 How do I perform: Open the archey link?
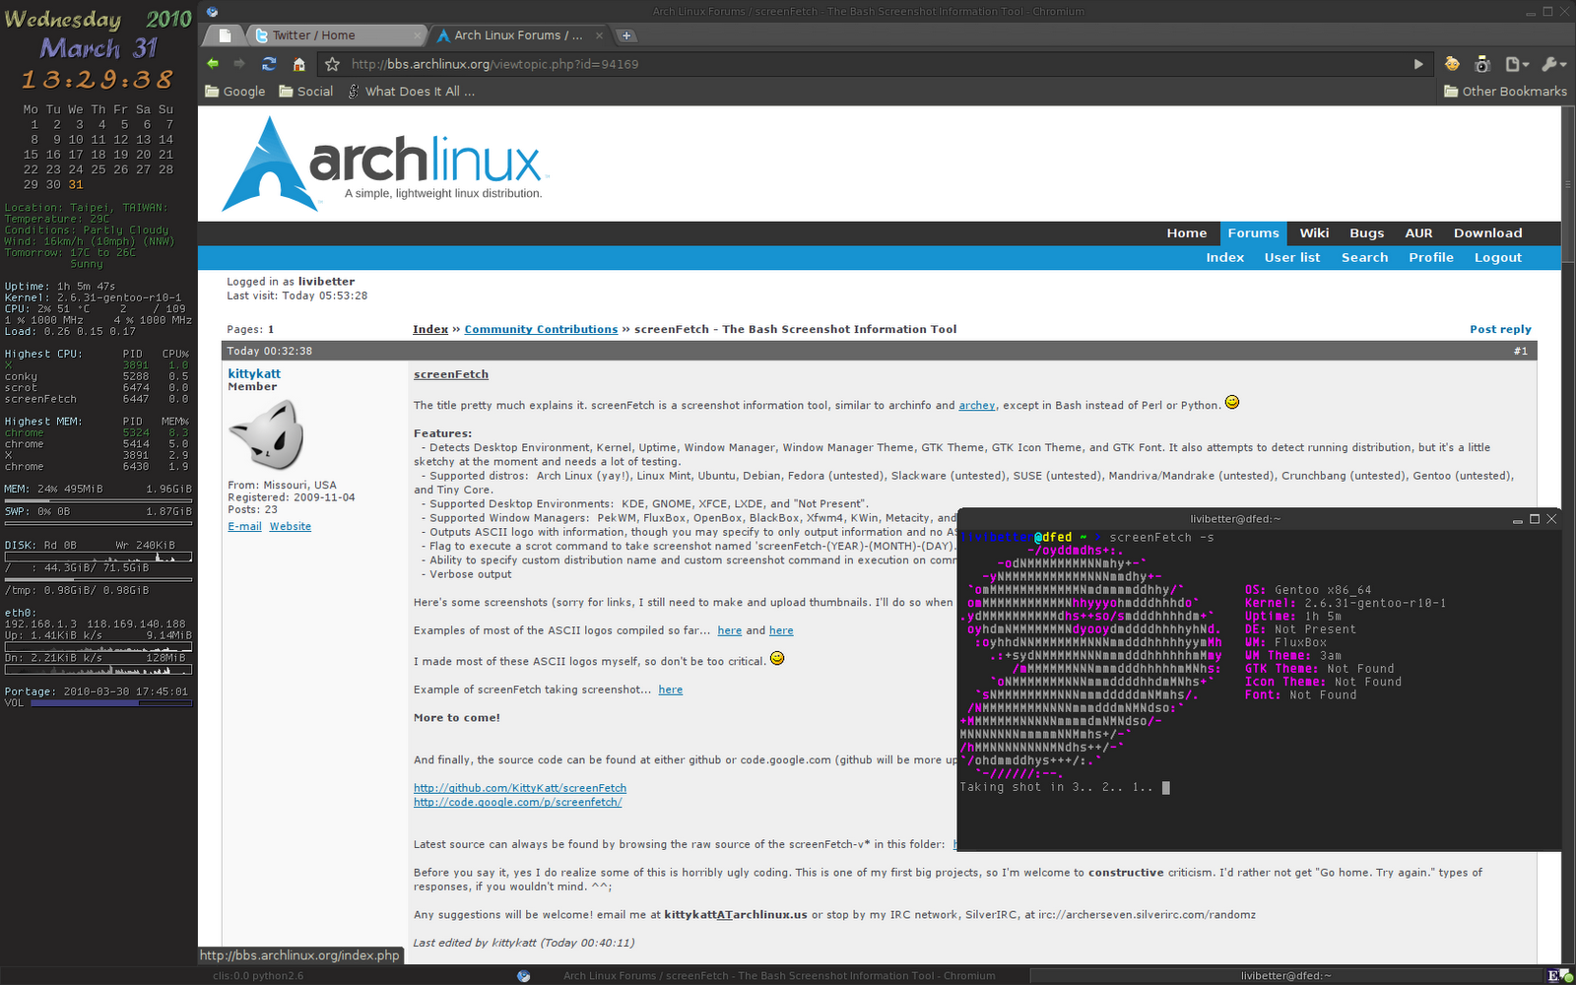(x=976, y=405)
